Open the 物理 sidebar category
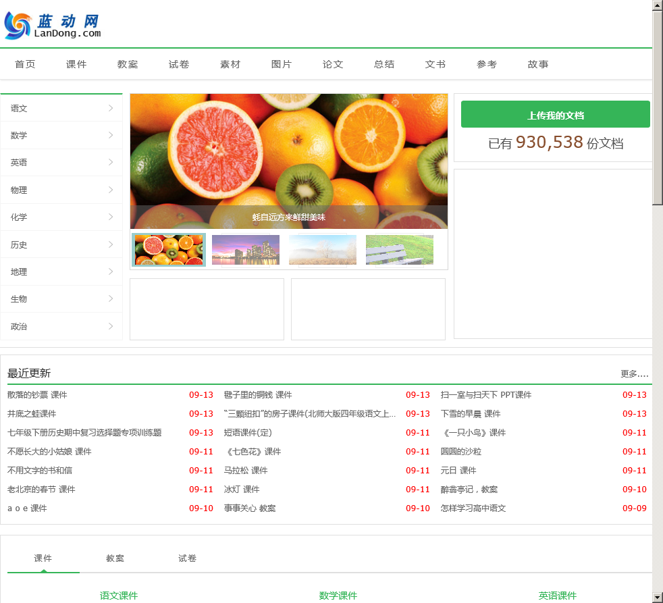 click(x=61, y=190)
